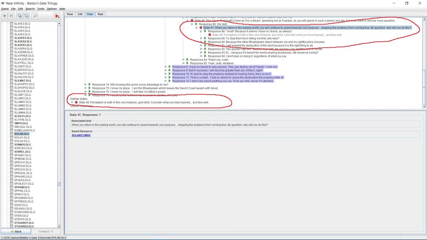The height and width of the screenshot is (240, 427).
Task: Click the red launch game arrow button
Action: point(57,16)
